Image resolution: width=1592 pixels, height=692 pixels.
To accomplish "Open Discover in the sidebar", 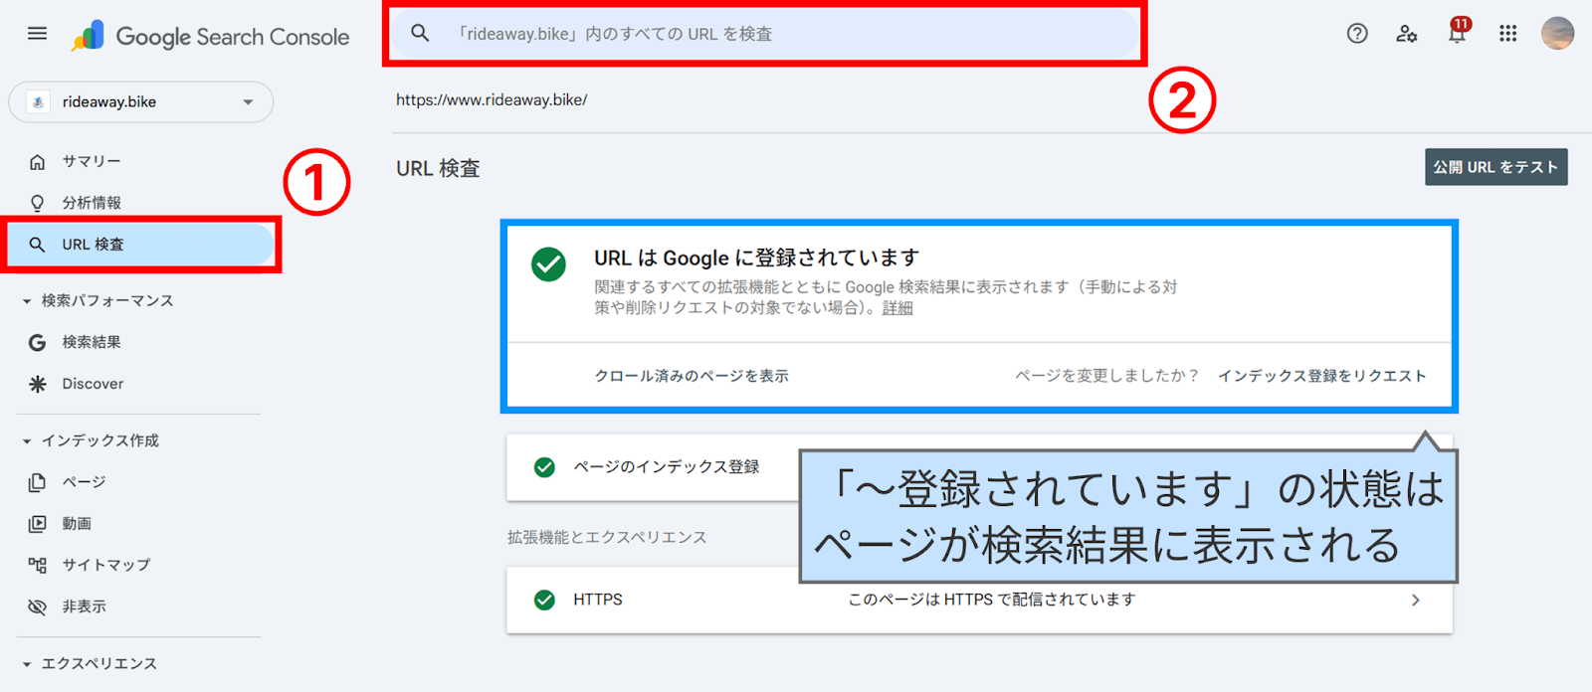I will click(x=93, y=384).
